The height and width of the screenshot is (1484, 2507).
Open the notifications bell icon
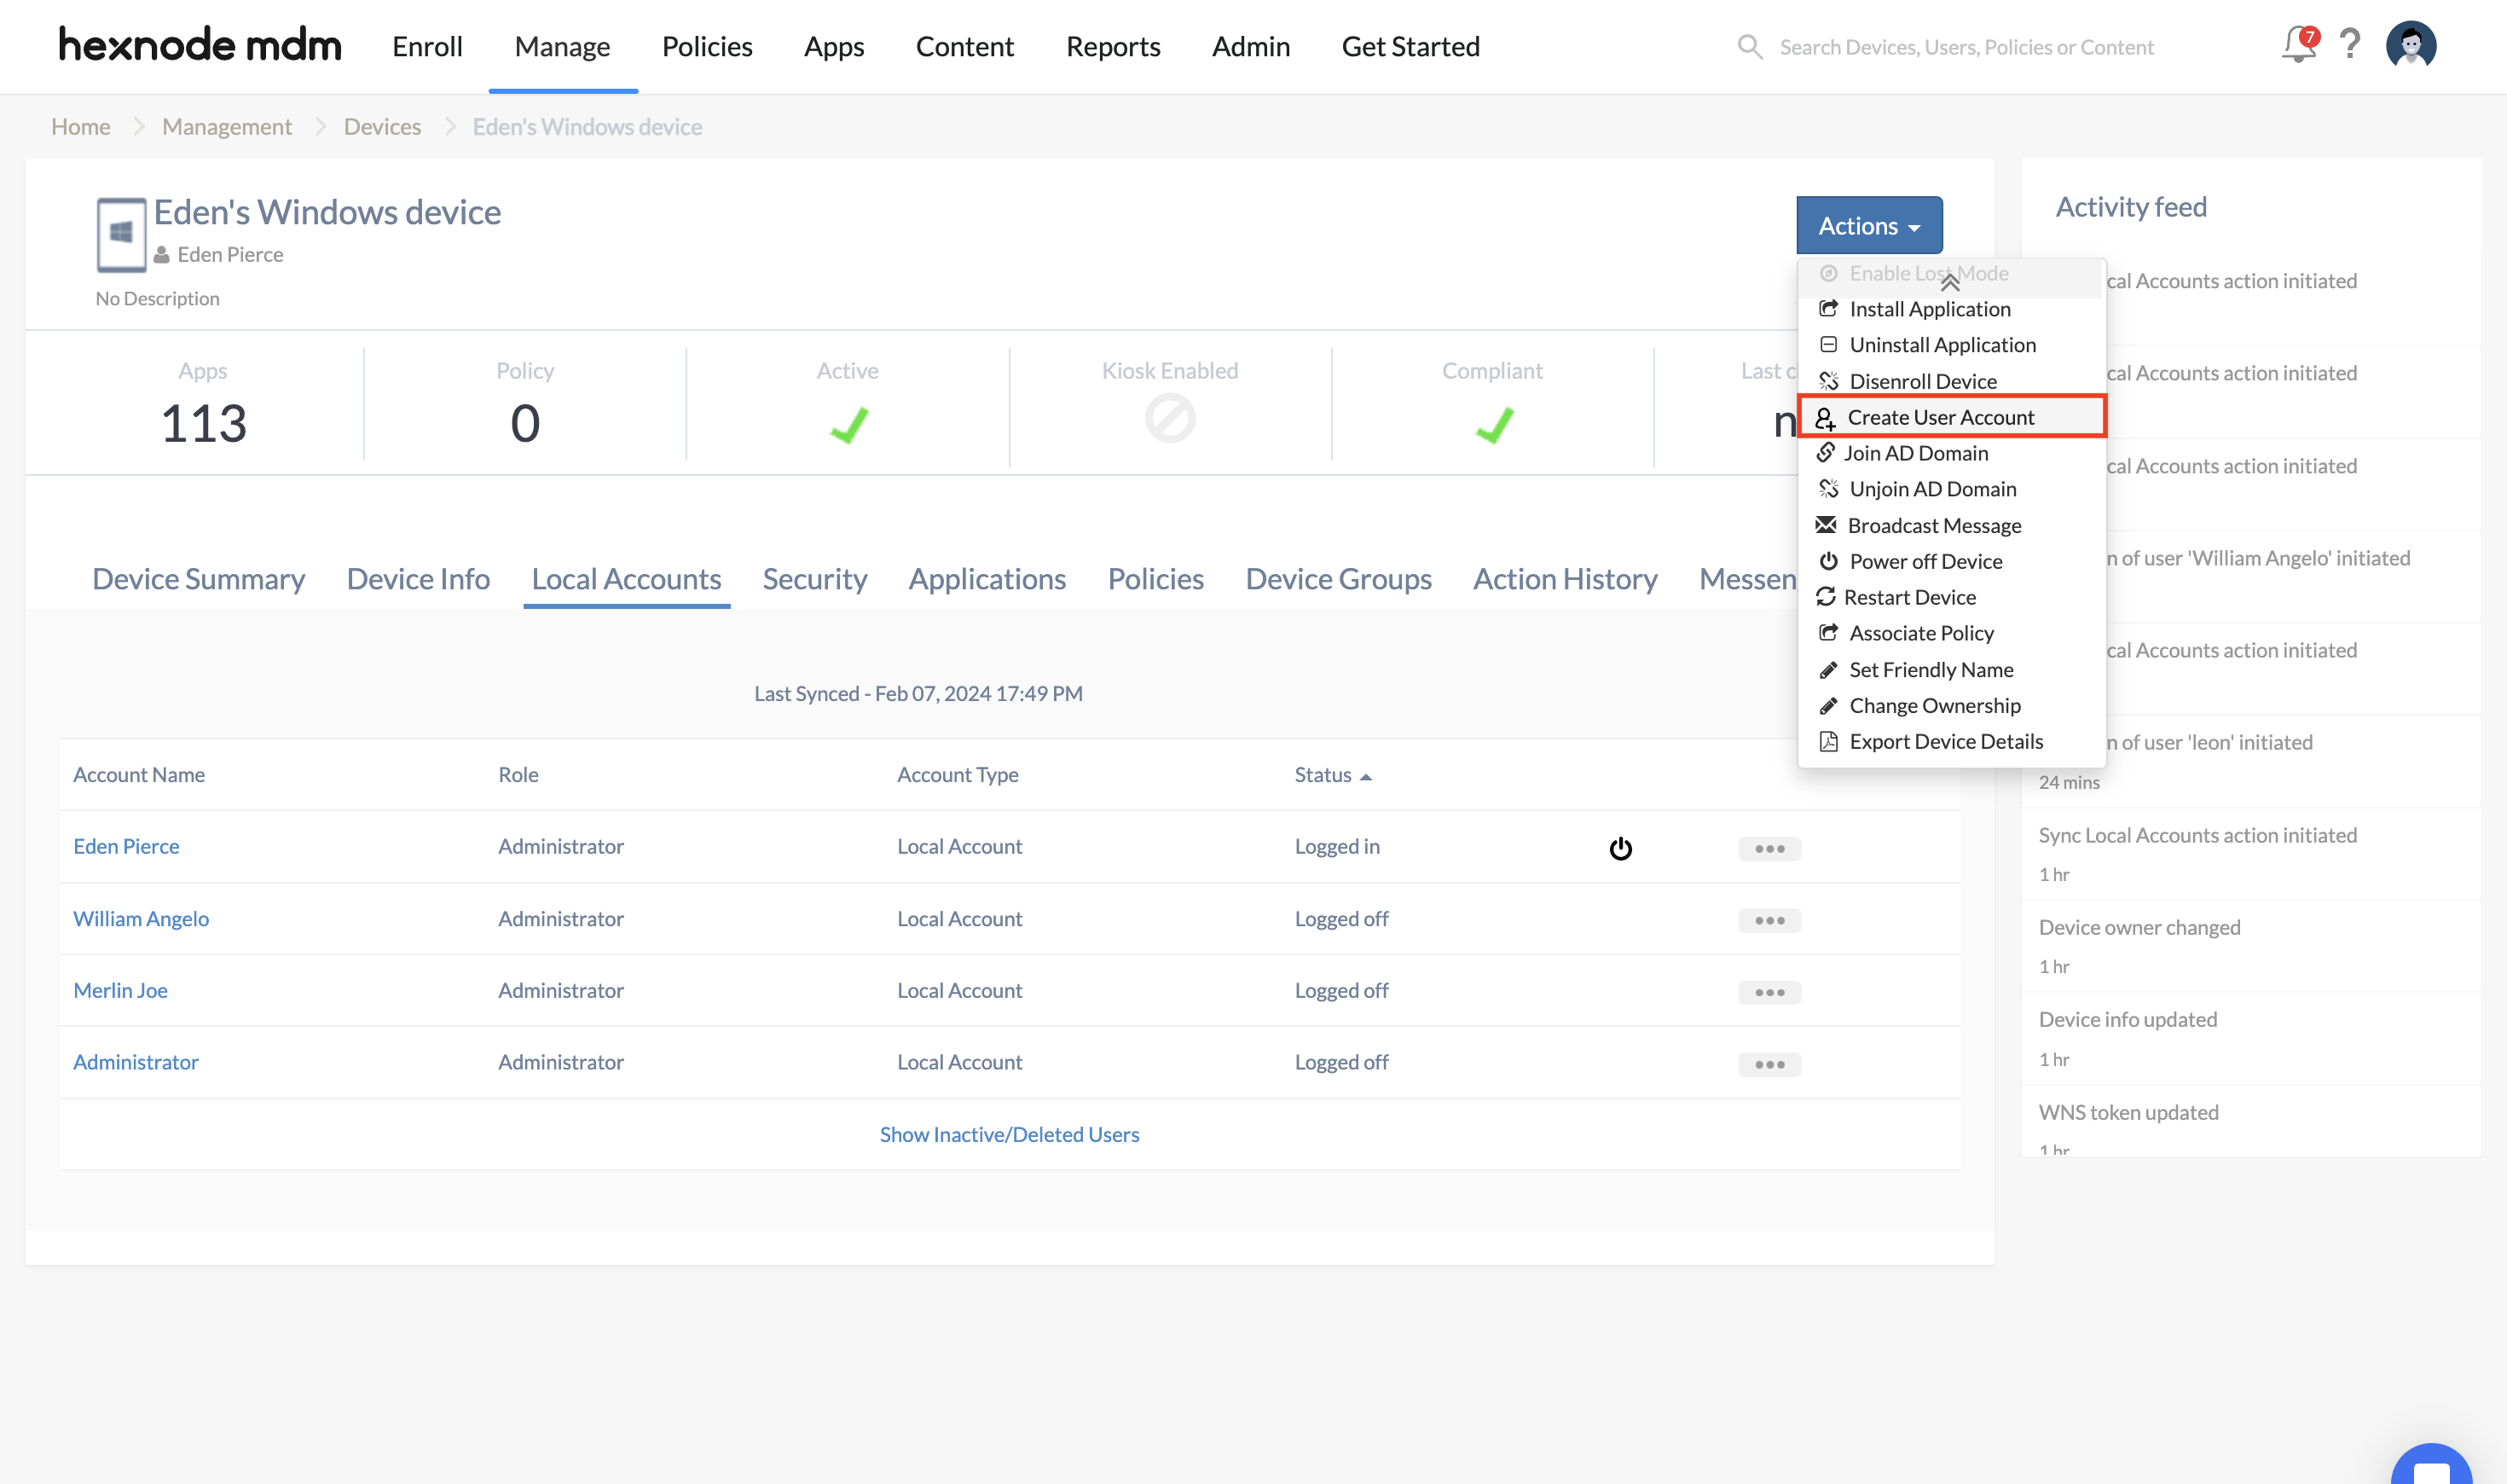click(x=2298, y=45)
